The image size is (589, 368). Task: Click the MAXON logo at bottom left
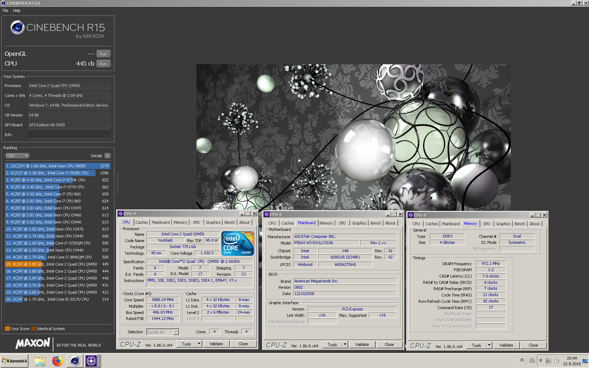33,343
